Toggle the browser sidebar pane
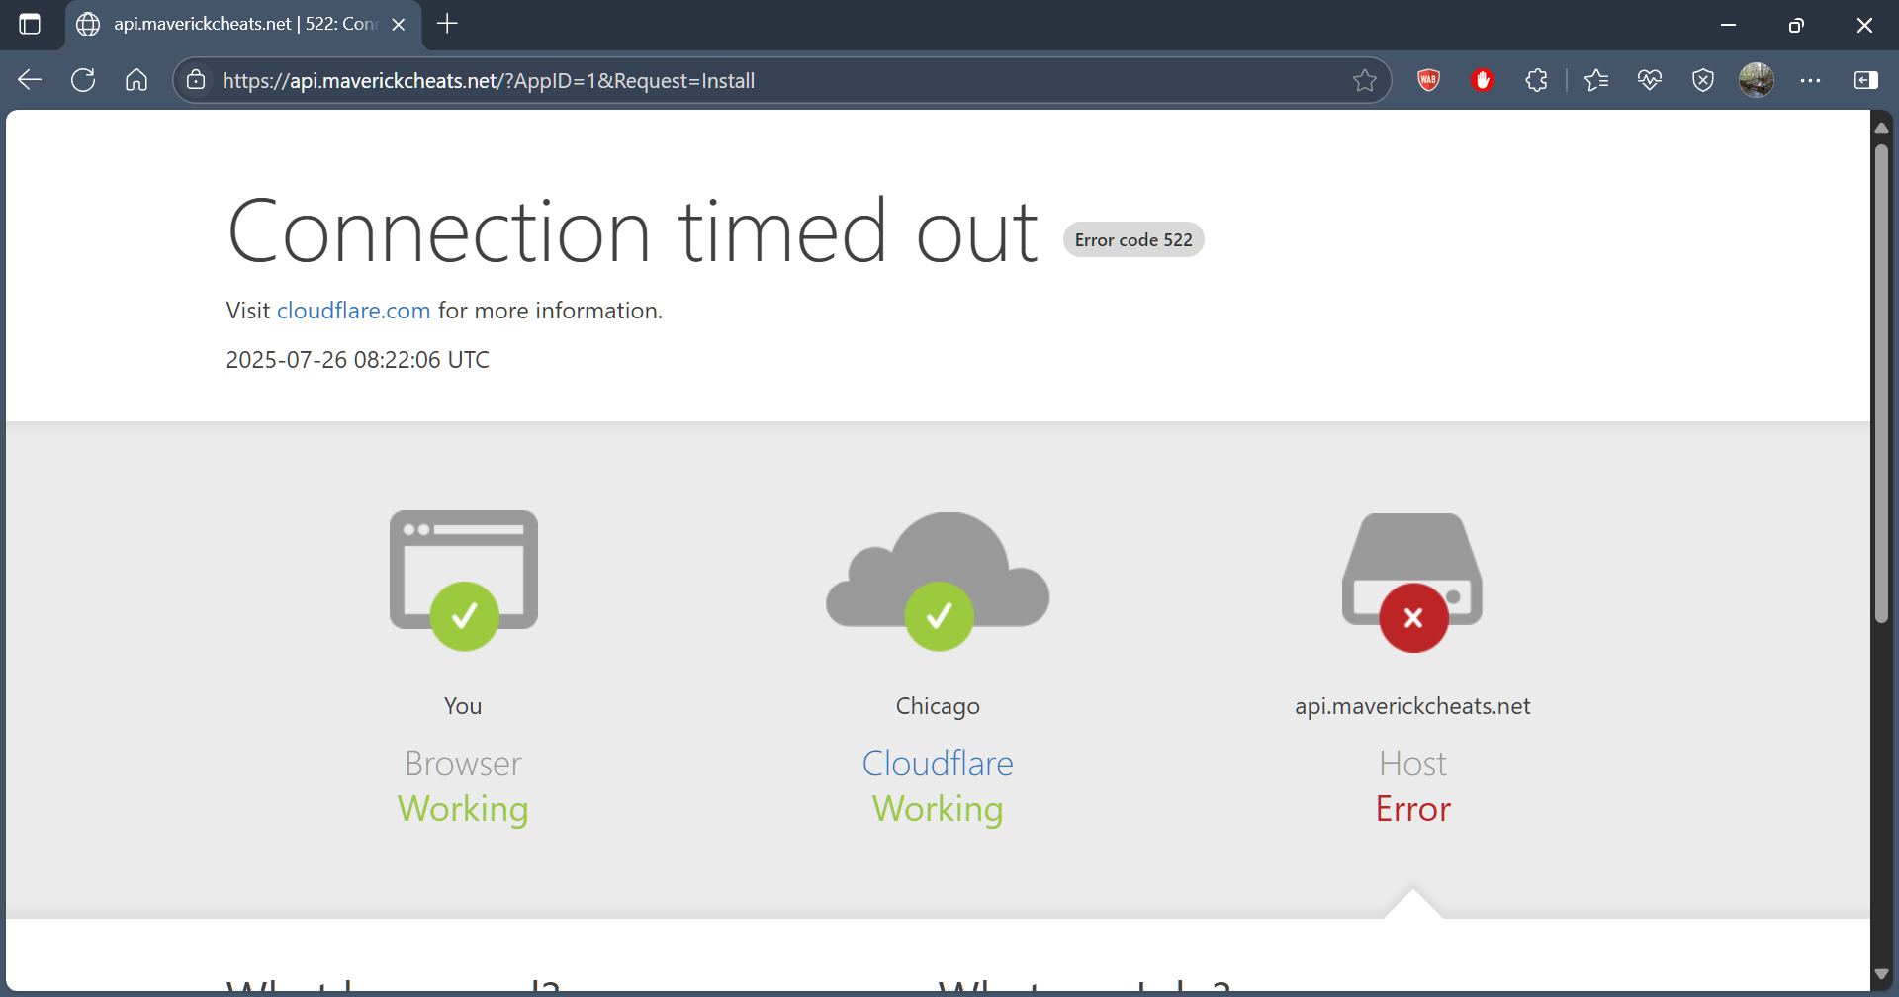Screen dimensions: 1899x997 1865,80
